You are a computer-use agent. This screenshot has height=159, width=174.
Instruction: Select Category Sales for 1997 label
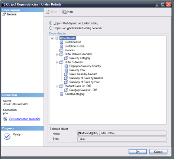point(83,90)
